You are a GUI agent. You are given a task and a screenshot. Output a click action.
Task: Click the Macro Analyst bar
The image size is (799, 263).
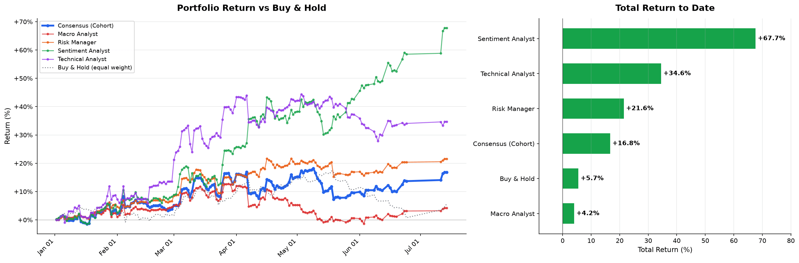(x=568, y=213)
